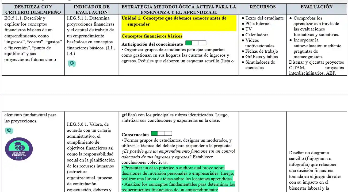The height and width of the screenshot is (192, 348).
Task: Click the Anticipación del conocimiento progress bar
Action: click(x=196, y=43)
